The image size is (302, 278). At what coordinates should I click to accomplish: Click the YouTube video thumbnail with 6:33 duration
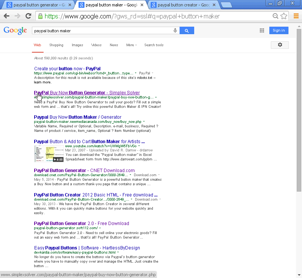[49, 154]
